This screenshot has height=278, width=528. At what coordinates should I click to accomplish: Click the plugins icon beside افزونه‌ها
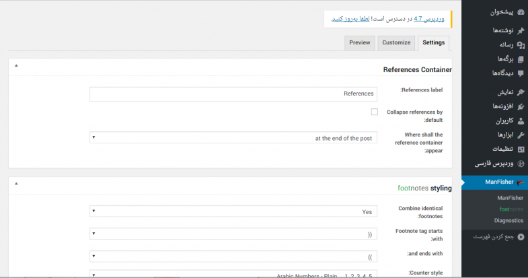[x=521, y=106]
